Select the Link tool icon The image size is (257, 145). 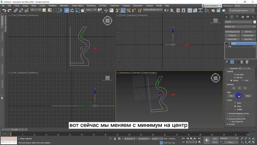[x=16, y=10]
